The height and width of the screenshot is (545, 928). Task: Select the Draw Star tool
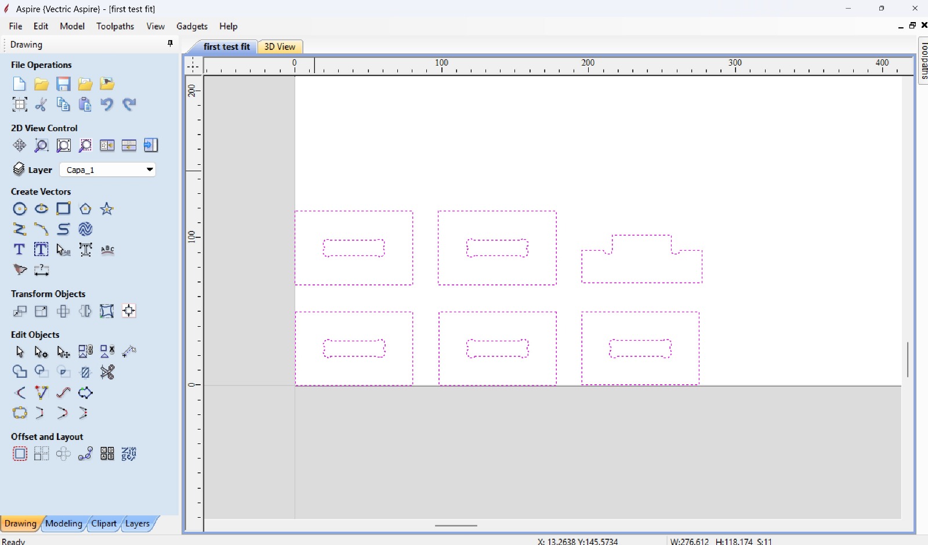click(x=107, y=209)
